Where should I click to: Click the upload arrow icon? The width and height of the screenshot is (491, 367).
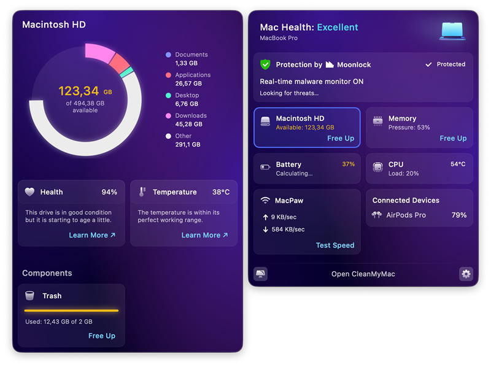[x=266, y=217]
